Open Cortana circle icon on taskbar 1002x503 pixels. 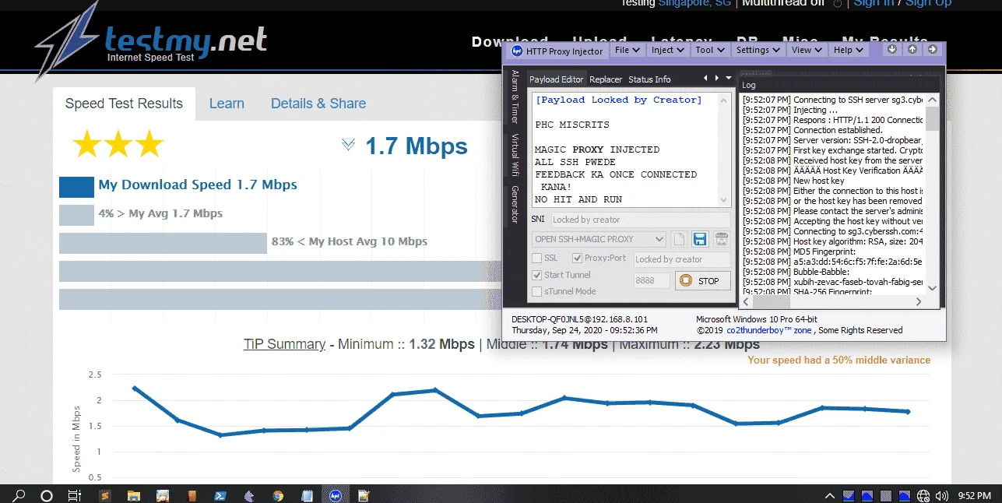[x=46, y=494]
